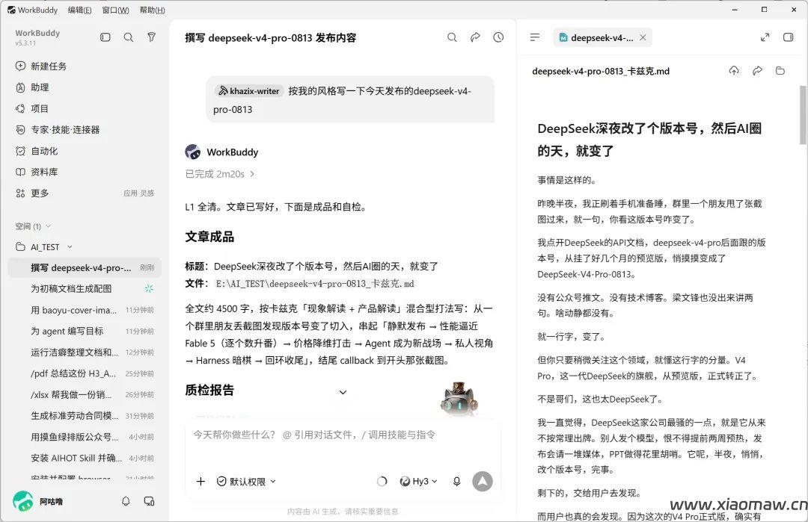Image resolution: width=808 pixels, height=522 pixels.
Task: Activate the microphone voice input
Action: (x=456, y=482)
